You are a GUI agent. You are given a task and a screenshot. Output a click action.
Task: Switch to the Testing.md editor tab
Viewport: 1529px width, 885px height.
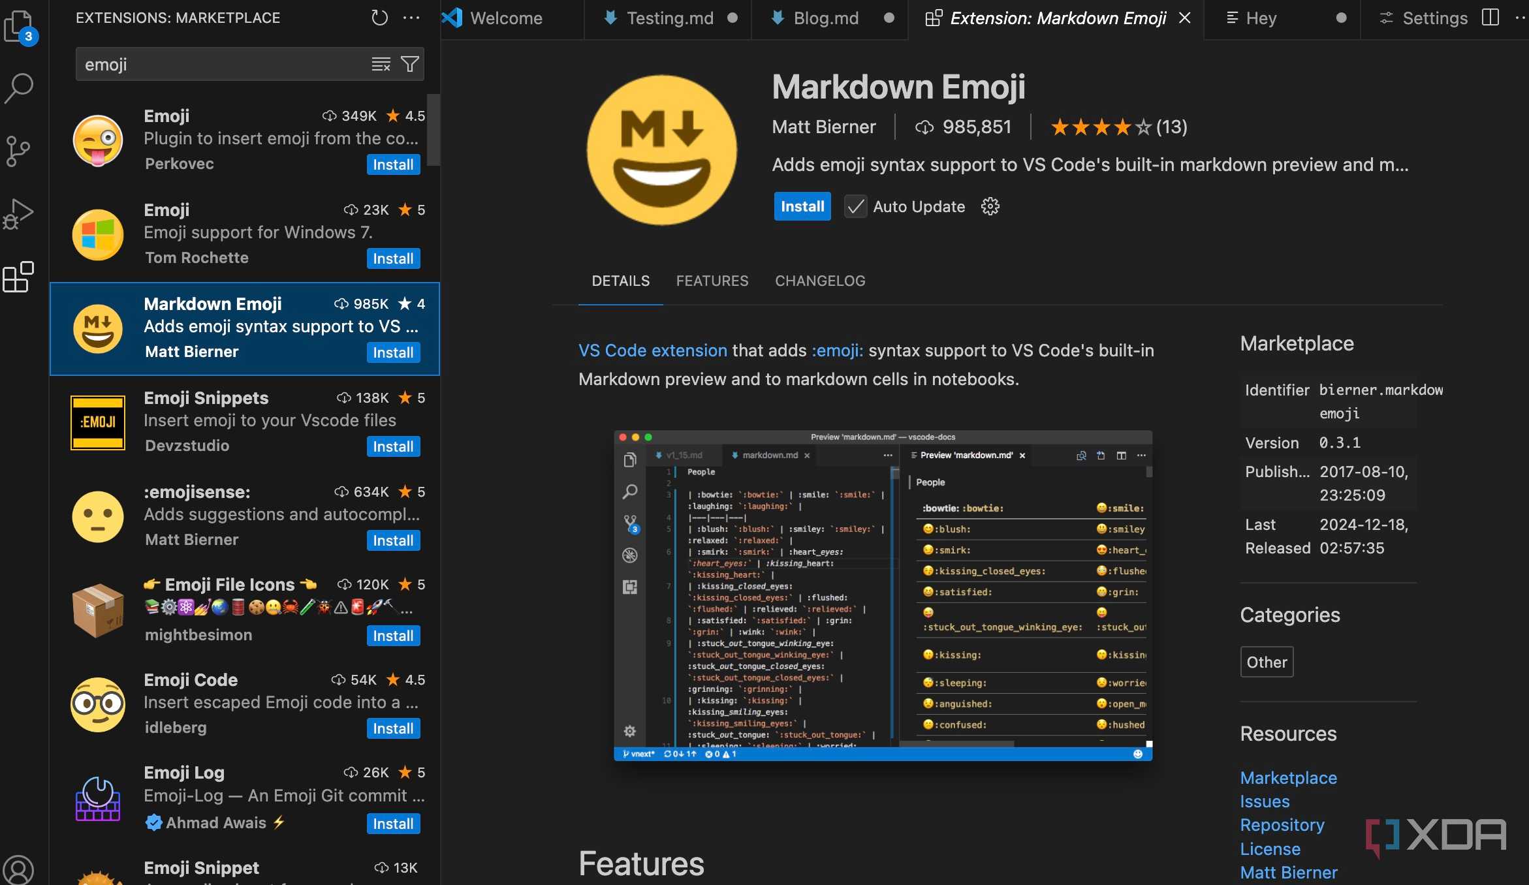(x=669, y=18)
